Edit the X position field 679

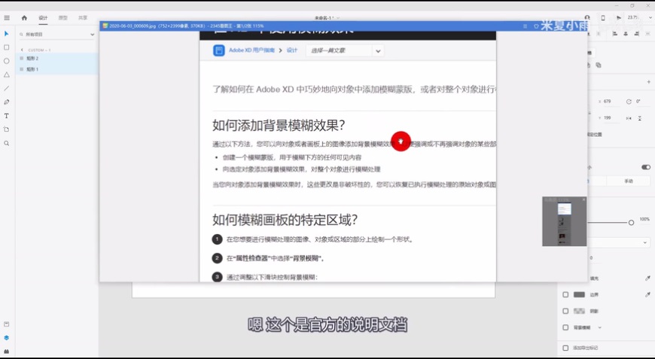click(610, 102)
